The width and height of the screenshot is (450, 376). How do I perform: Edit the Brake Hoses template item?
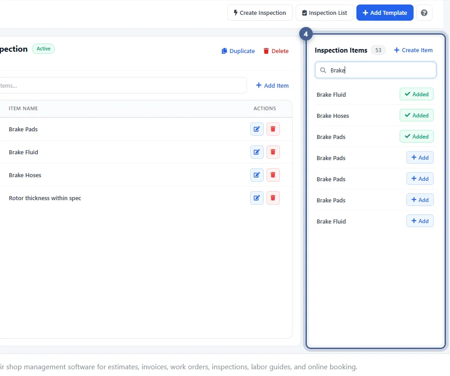coord(256,175)
